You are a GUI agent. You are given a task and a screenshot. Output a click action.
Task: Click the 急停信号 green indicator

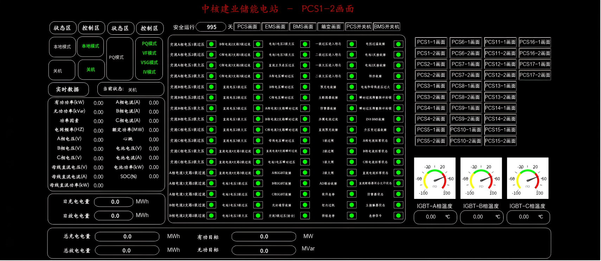pos(398,216)
